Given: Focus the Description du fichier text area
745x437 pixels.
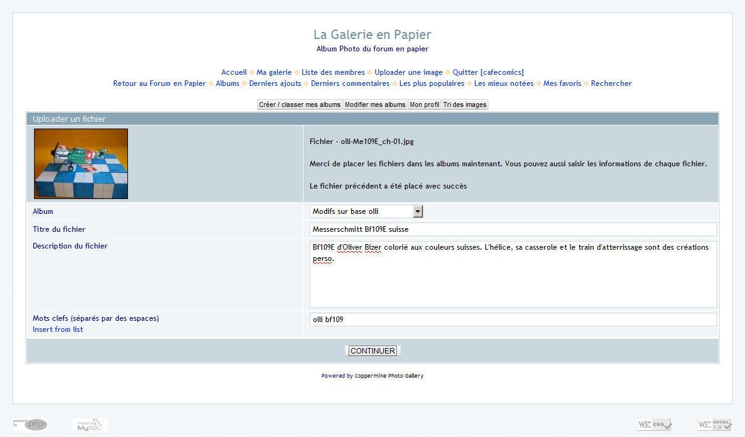Looking at the screenshot, I should click(513, 274).
